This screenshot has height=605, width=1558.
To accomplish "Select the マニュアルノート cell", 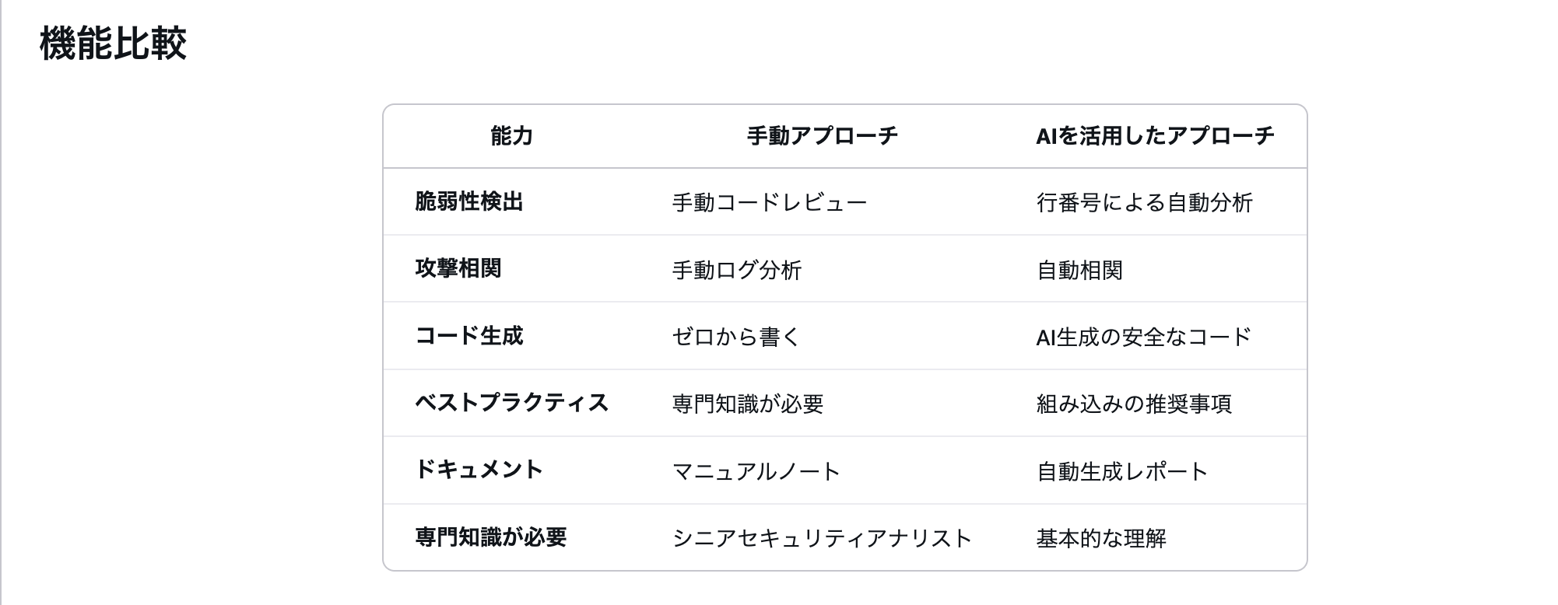I will pyautogui.click(x=756, y=471).
